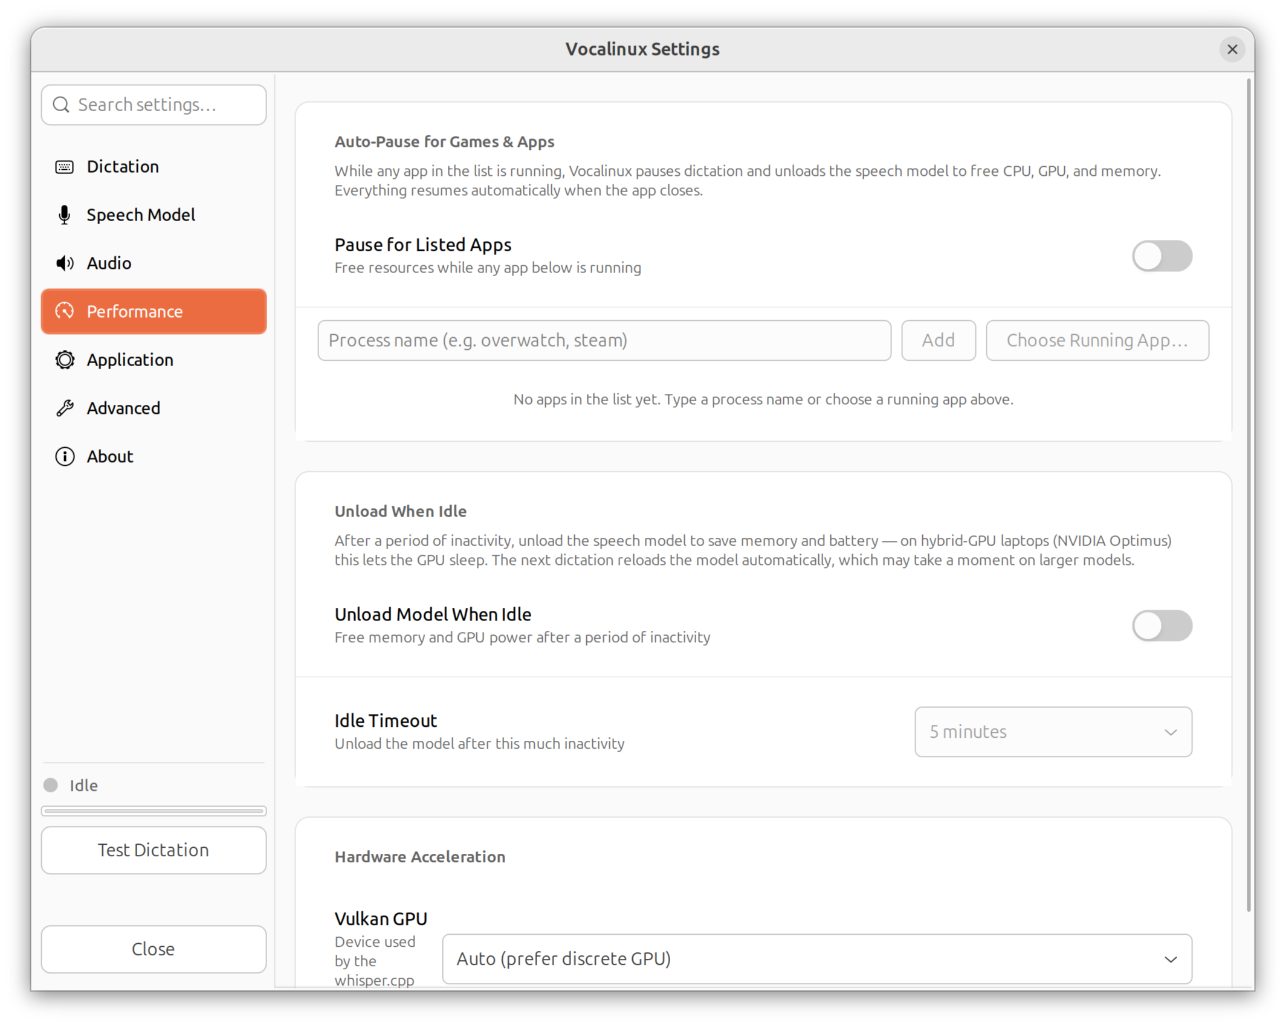This screenshot has height=1026, width=1286.
Task: Click the Test Dictation button
Action: [153, 851]
